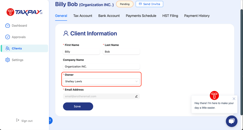Switch to the General tab

tap(61, 16)
